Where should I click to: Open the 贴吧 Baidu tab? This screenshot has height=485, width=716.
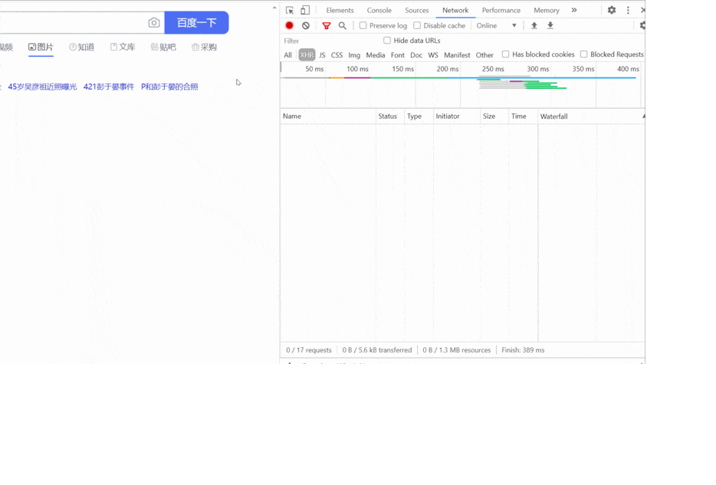pyautogui.click(x=163, y=47)
